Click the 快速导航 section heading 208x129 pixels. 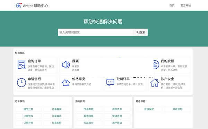pos(20,53)
